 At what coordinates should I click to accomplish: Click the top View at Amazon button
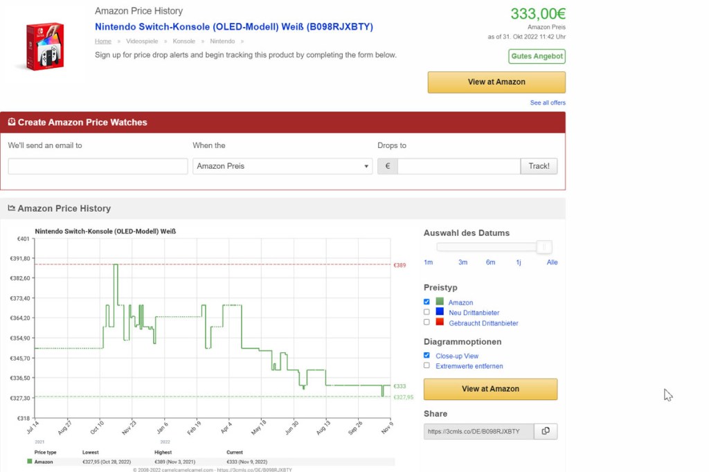click(x=496, y=82)
